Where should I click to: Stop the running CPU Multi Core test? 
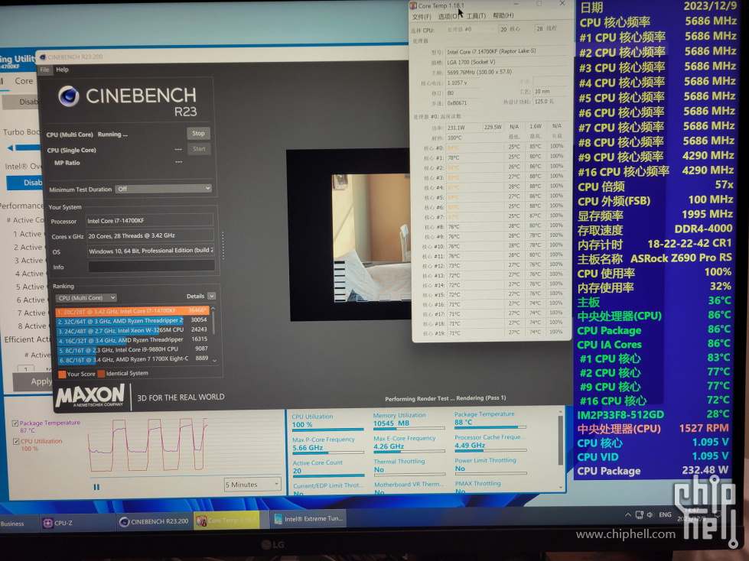[x=198, y=134]
